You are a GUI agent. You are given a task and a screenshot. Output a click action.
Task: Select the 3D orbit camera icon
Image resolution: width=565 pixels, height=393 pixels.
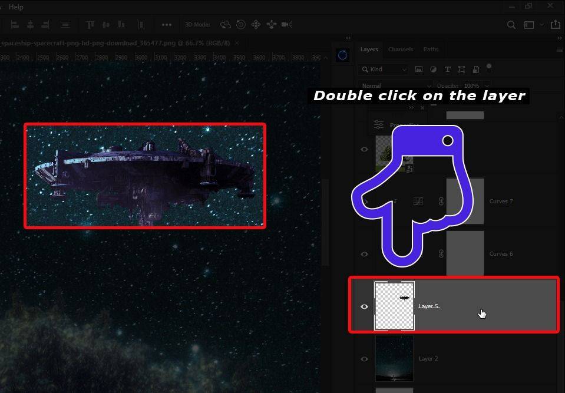[x=226, y=25]
